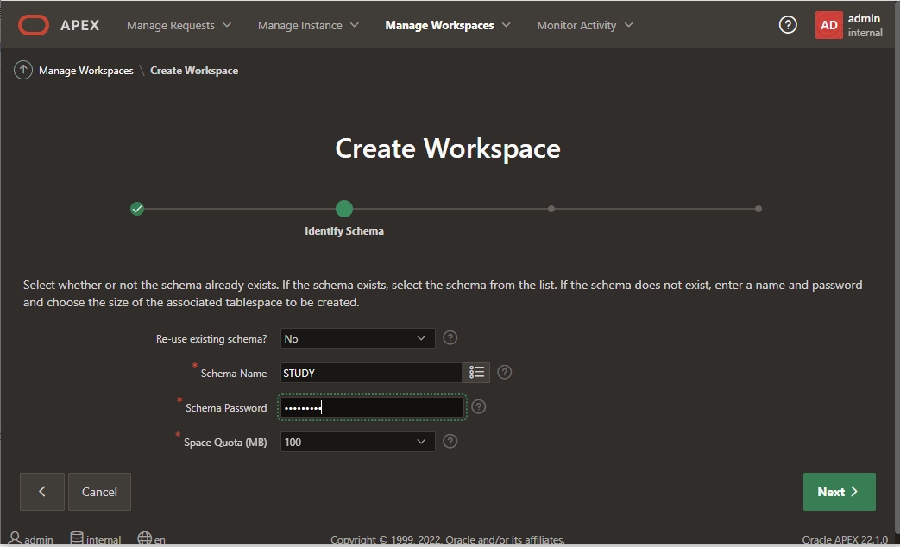Go back with the previous arrow button
Screen dimensions: 900x547
[41, 492]
